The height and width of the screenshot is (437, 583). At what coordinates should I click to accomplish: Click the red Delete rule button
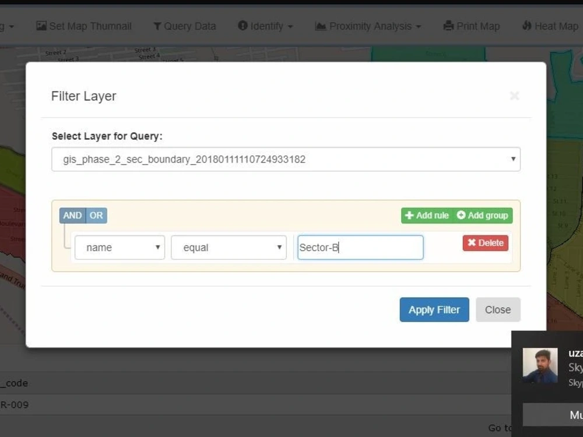[x=485, y=243]
